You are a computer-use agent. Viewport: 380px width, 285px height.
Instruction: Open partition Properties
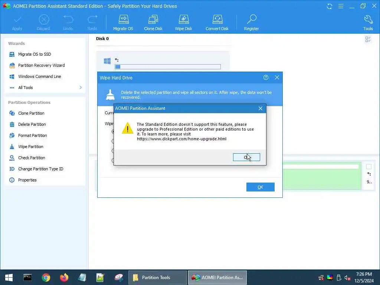click(x=27, y=180)
